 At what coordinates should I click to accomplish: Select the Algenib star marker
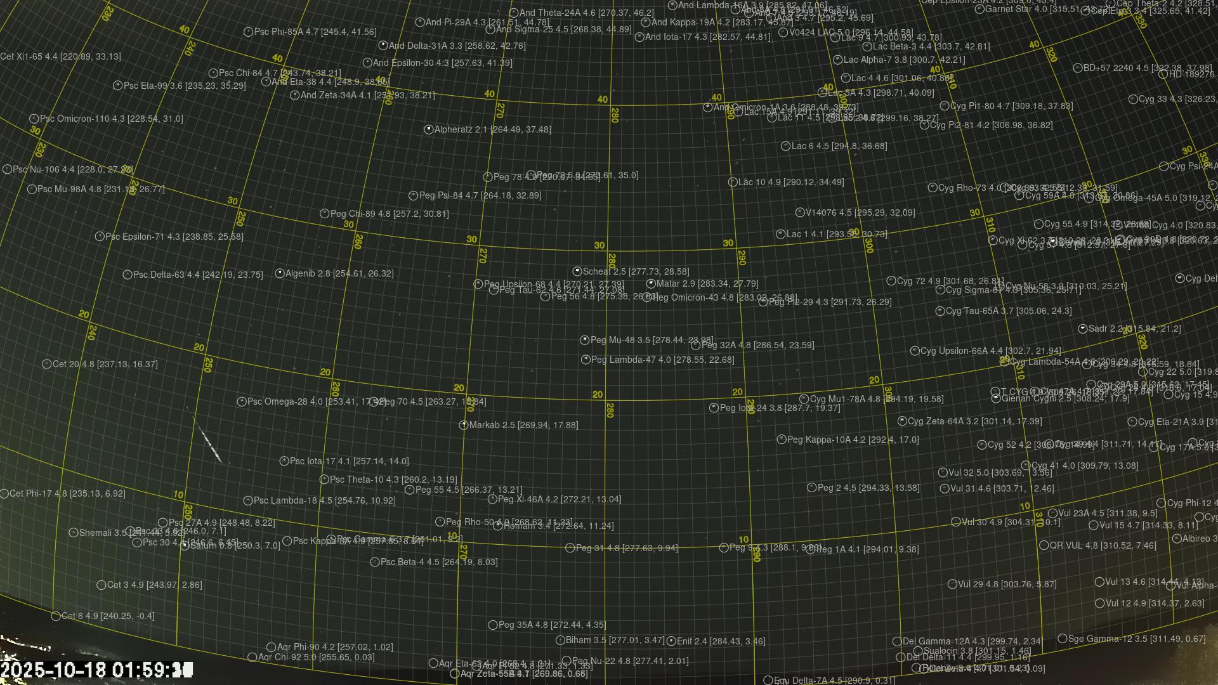click(280, 273)
